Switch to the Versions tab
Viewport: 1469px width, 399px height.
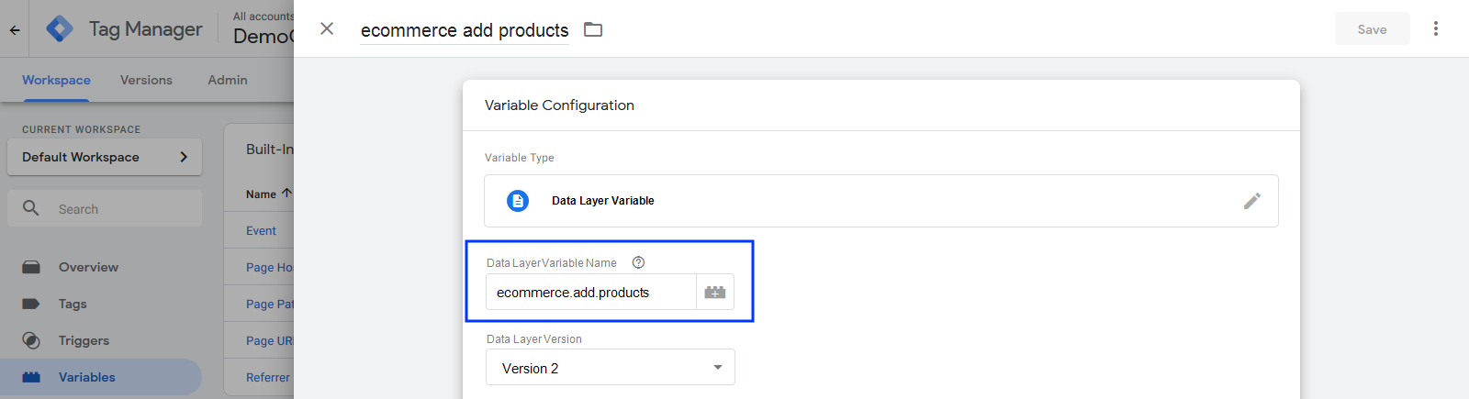[x=146, y=80]
